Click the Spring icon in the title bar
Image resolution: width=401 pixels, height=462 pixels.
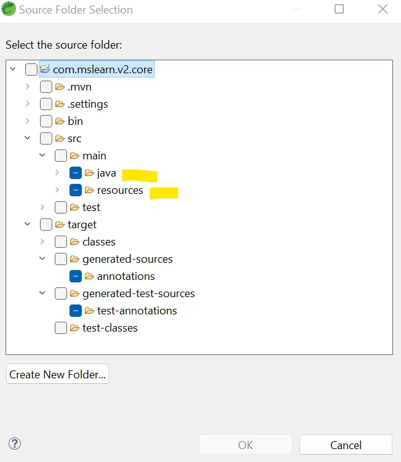(10, 10)
